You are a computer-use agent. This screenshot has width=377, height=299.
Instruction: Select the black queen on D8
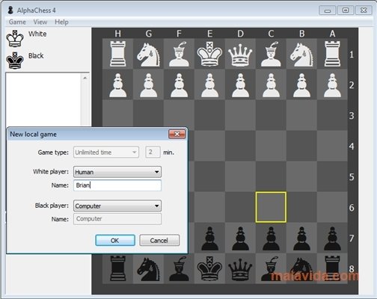240,270
